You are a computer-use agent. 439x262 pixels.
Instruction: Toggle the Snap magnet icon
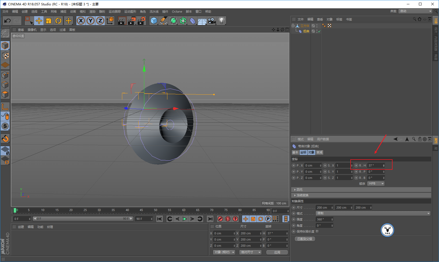coord(5,138)
